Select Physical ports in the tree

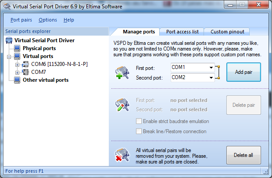click(x=39, y=48)
